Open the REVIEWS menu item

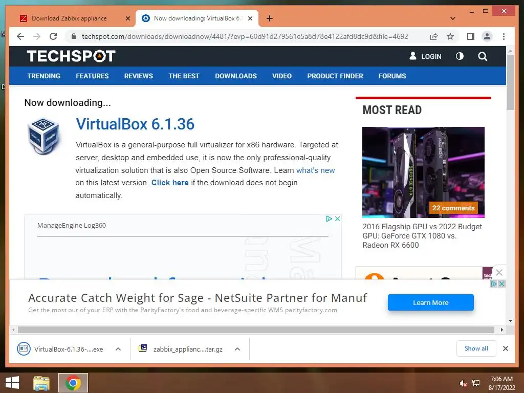point(138,76)
